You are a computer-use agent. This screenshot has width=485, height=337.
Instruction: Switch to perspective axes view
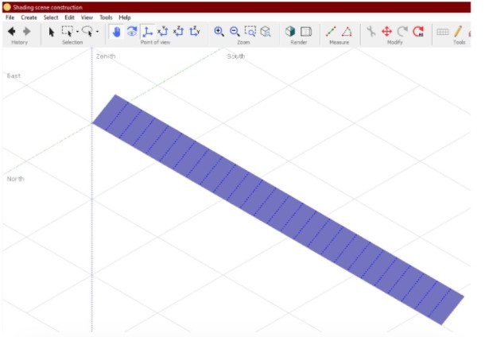coord(147,32)
